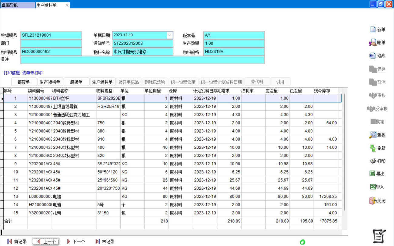Jump to 末记录 last record
This screenshot has height=246, width=394.
105,241
